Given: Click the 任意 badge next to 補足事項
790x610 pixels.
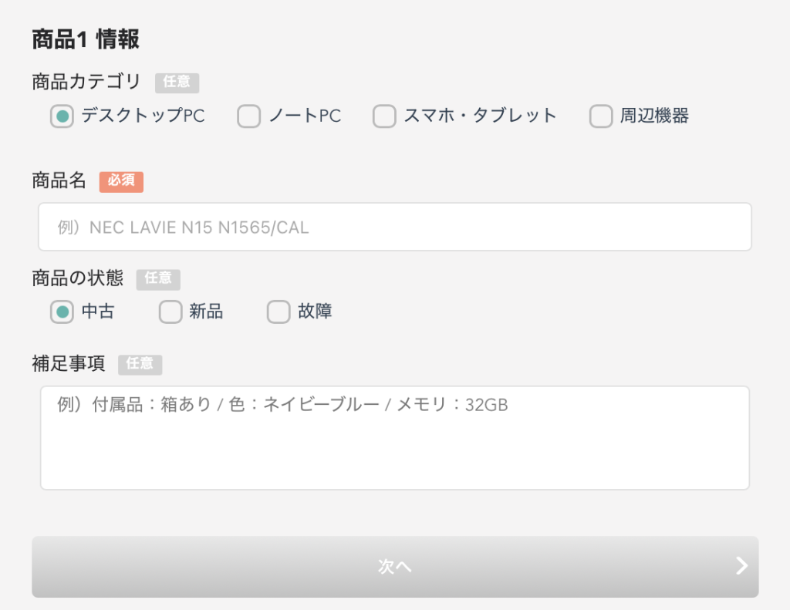Looking at the screenshot, I should tap(140, 364).
